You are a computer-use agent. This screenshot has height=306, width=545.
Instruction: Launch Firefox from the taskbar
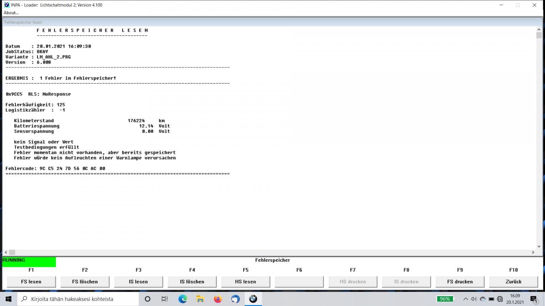click(218, 299)
